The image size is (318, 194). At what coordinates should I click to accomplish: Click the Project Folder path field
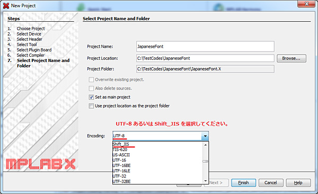click(205, 69)
